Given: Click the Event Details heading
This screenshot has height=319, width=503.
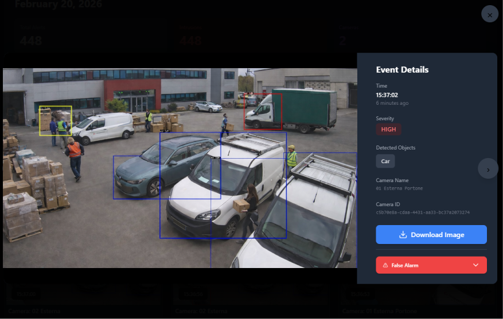Looking at the screenshot, I should (402, 70).
